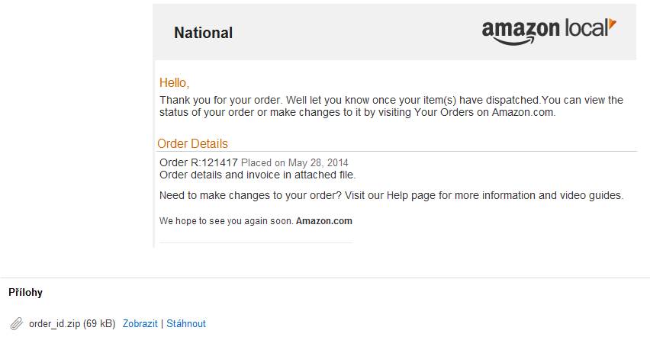Download attachment via Stáhnout link

pyautogui.click(x=185, y=324)
